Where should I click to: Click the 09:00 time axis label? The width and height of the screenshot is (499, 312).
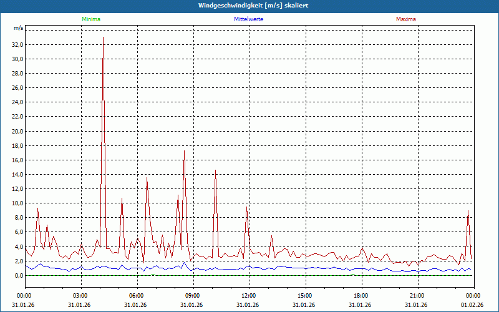tap(193, 296)
